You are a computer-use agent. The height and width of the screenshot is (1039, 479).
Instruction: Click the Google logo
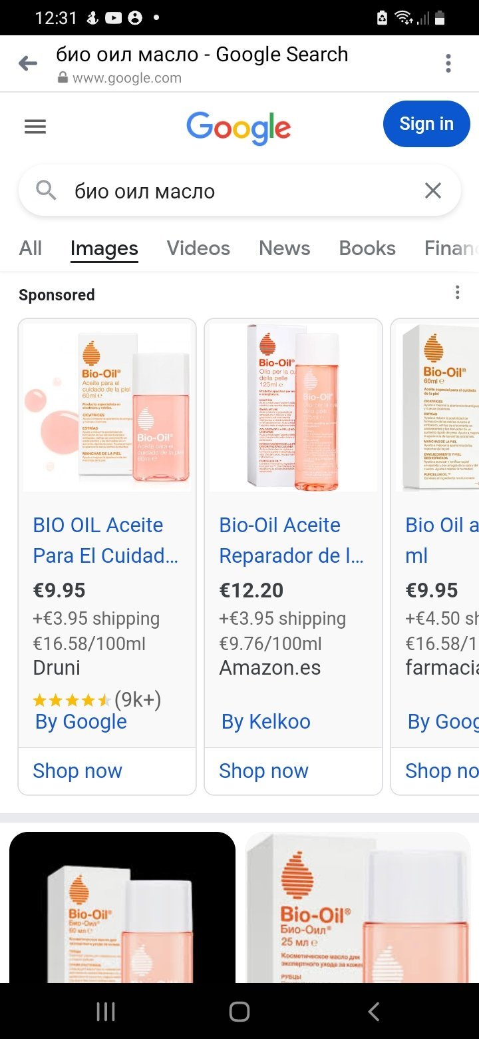[238, 127]
